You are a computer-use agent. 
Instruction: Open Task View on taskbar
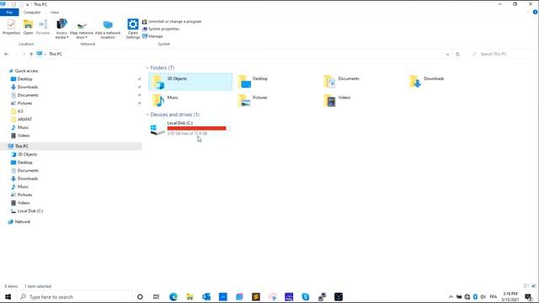coord(156,297)
